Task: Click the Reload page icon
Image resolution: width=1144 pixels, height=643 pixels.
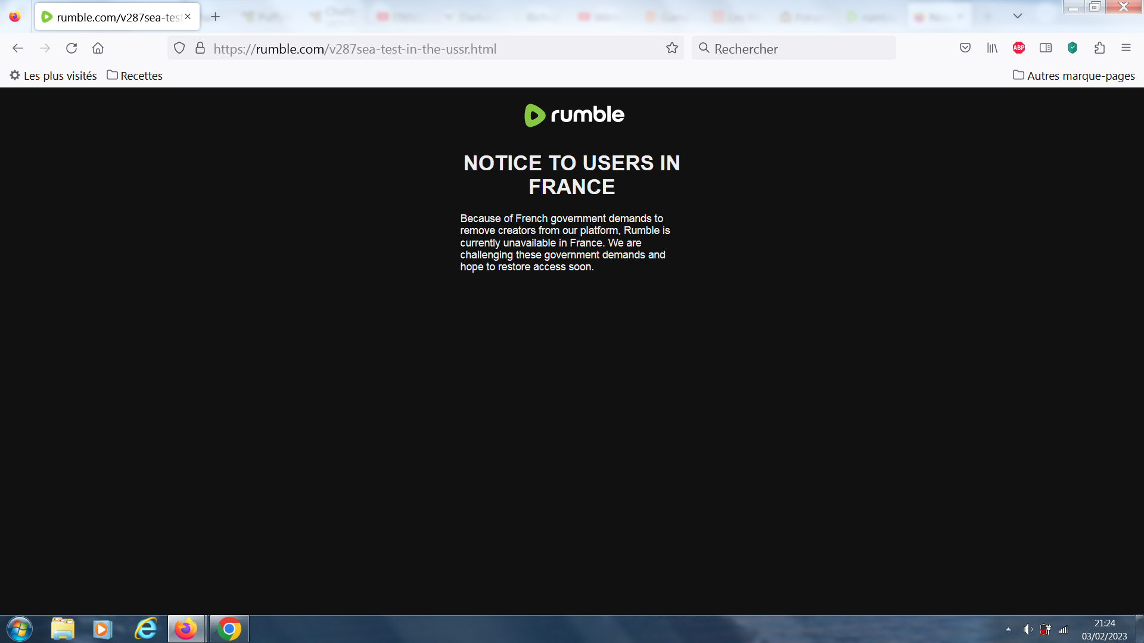Action: (x=71, y=48)
